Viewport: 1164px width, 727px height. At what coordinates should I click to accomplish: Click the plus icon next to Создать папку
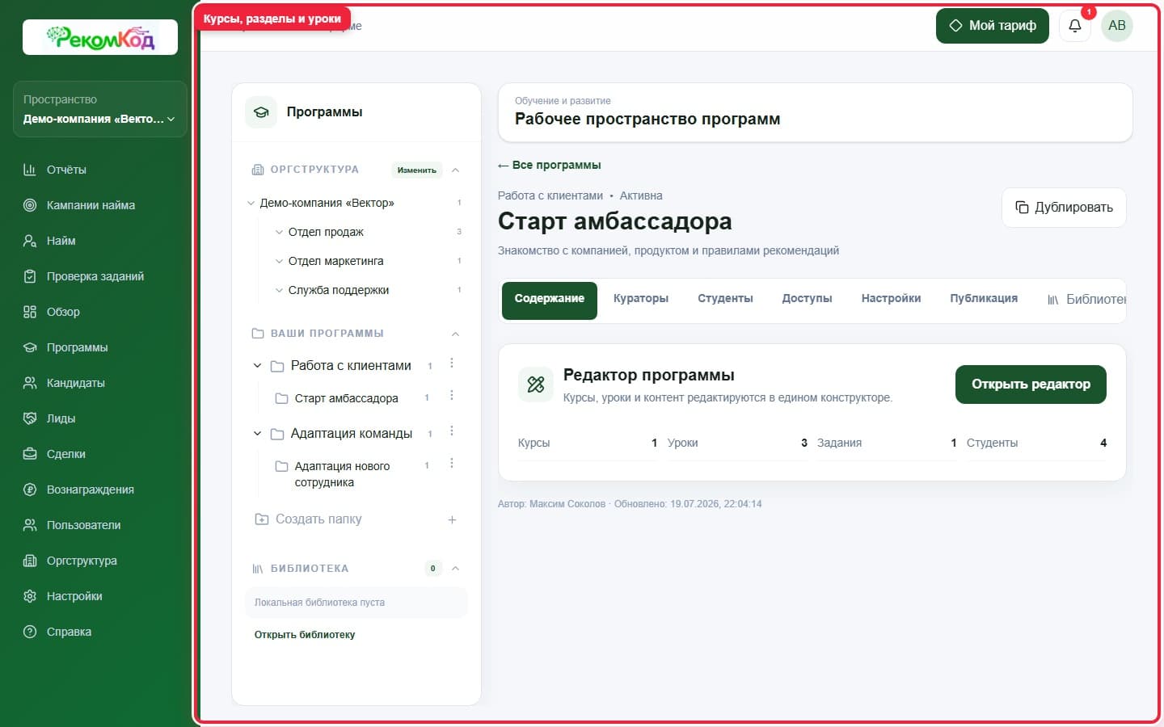[452, 519]
